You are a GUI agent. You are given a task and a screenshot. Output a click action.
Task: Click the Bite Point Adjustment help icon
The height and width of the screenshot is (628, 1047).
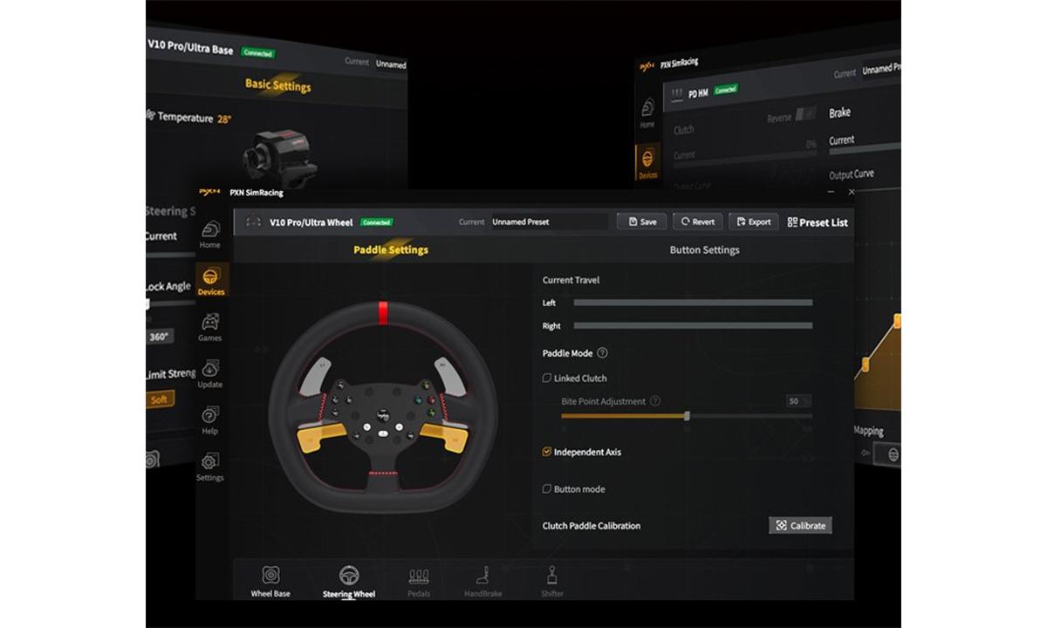tap(655, 401)
